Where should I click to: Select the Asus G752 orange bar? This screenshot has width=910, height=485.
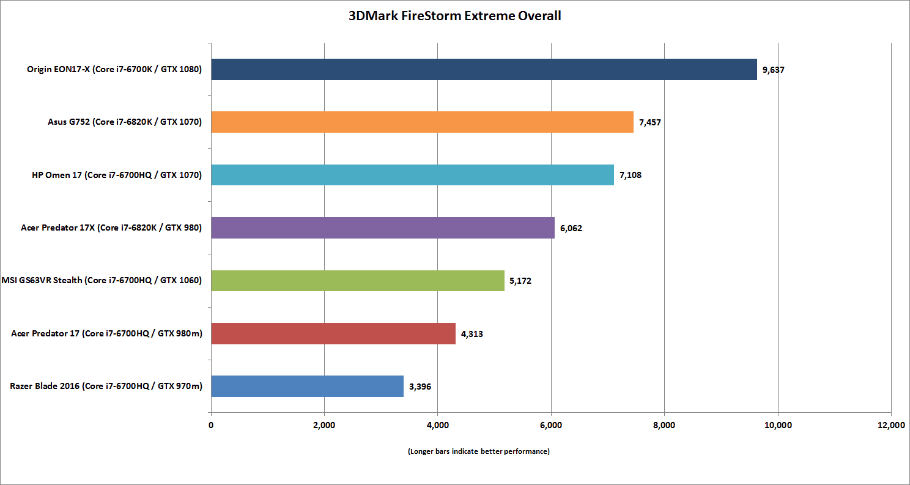(x=422, y=122)
